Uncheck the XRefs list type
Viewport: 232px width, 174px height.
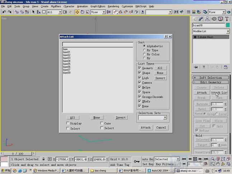click(x=140, y=101)
